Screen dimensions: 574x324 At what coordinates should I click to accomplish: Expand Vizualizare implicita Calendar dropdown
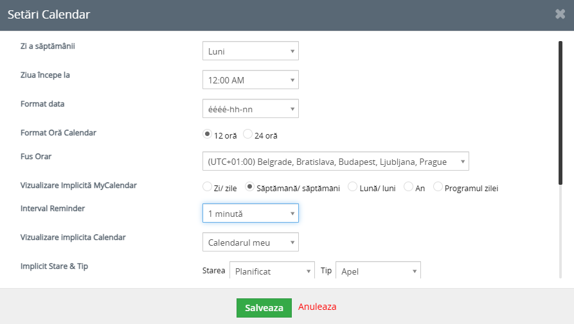pos(251,242)
